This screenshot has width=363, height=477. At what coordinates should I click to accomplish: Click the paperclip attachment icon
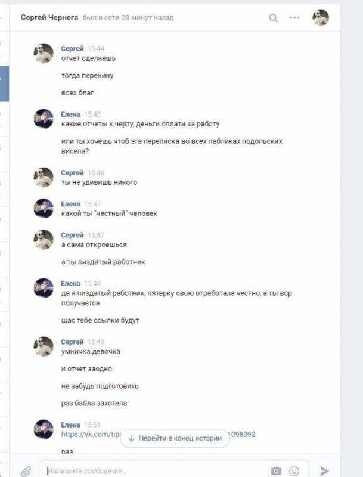click(x=26, y=471)
